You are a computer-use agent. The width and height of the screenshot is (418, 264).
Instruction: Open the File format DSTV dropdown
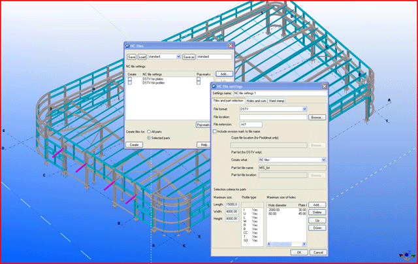click(304, 108)
